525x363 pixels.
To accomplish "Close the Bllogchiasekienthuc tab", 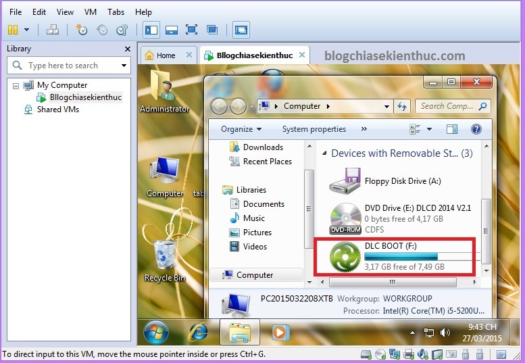I will click(x=302, y=55).
